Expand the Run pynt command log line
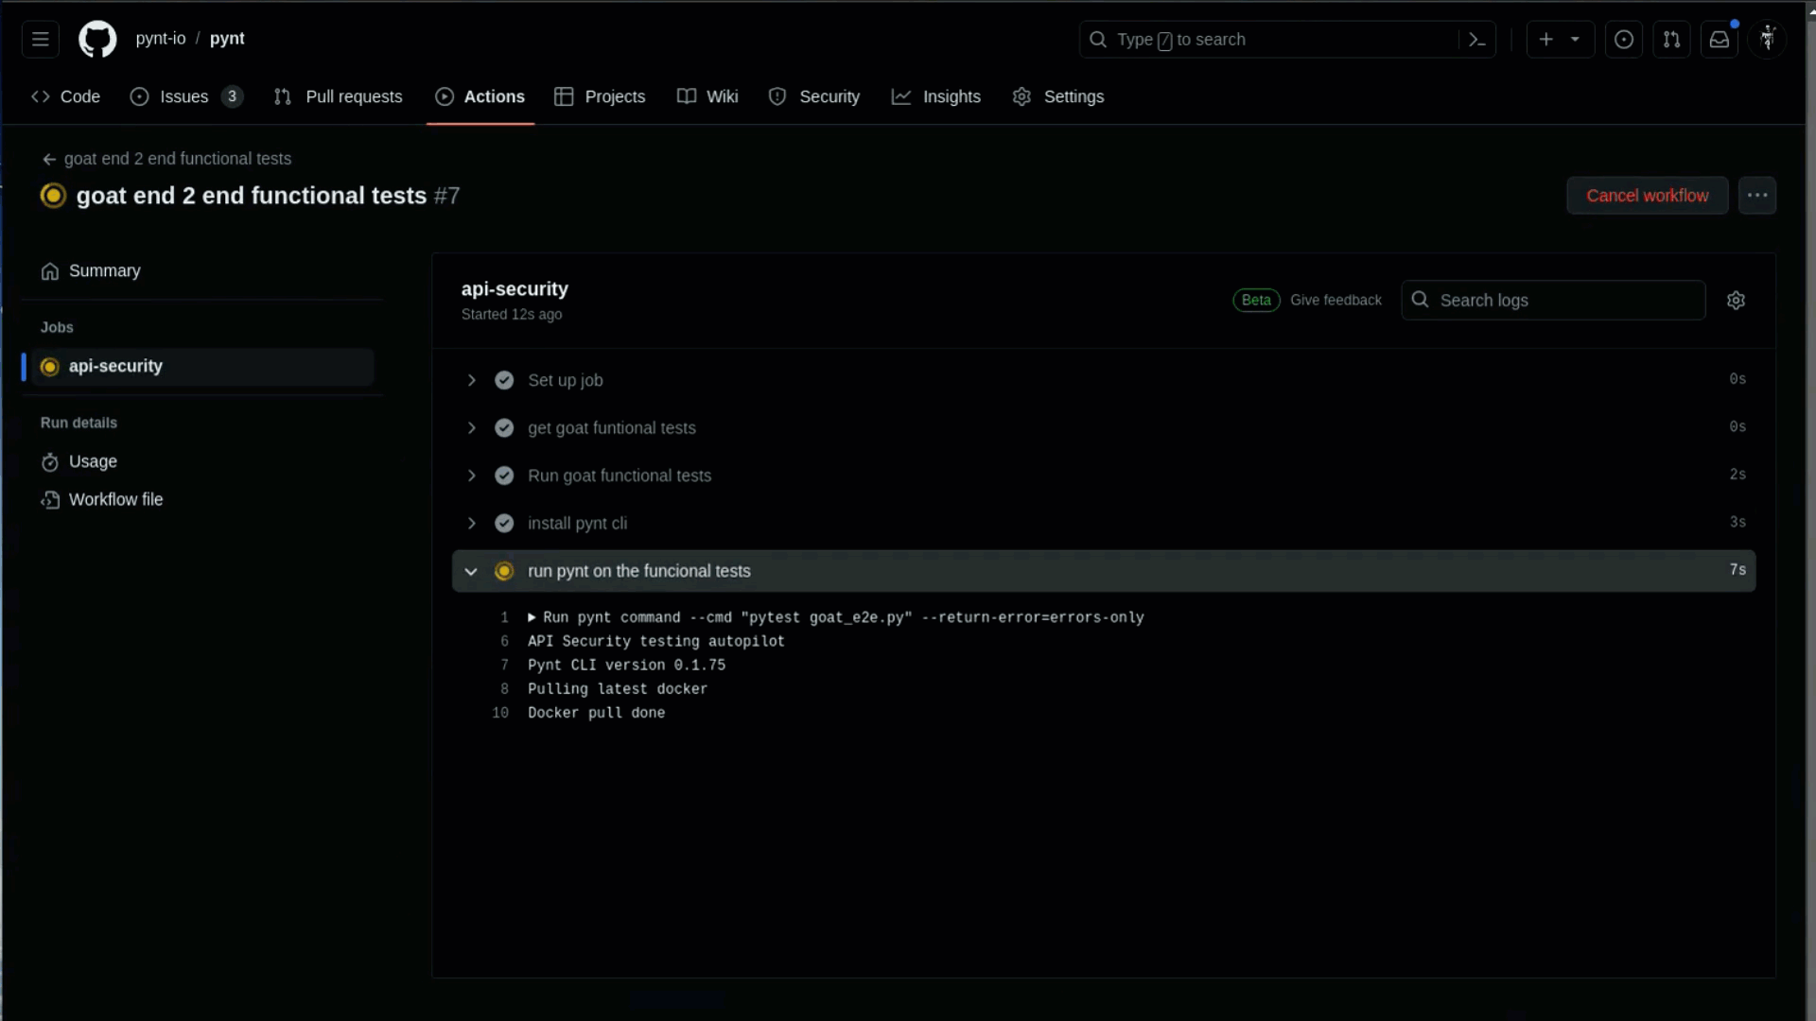Viewport: 1816px width, 1021px height. coord(533,617)
